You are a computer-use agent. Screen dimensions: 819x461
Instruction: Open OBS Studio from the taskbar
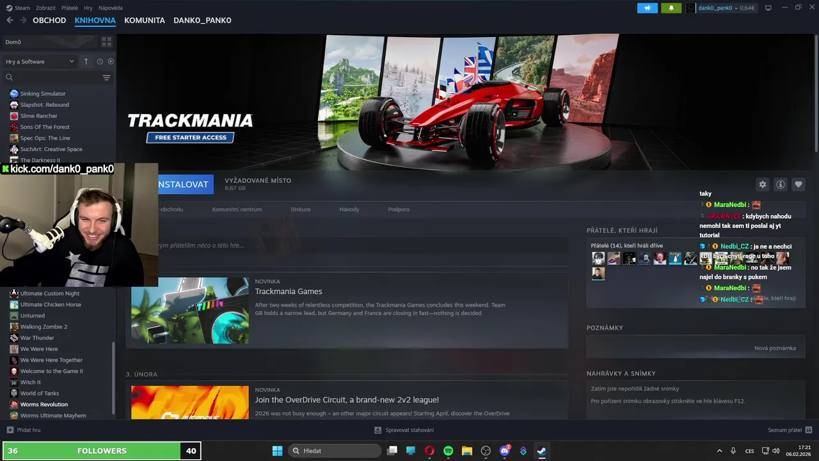(x=486, y=451)
